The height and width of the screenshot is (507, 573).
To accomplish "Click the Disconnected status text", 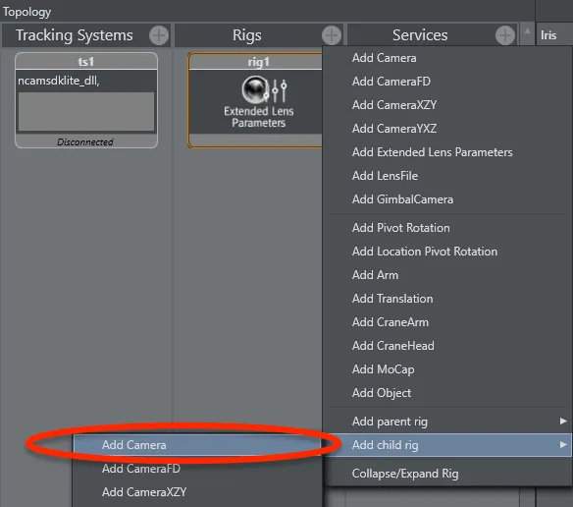I will (85, 142).
